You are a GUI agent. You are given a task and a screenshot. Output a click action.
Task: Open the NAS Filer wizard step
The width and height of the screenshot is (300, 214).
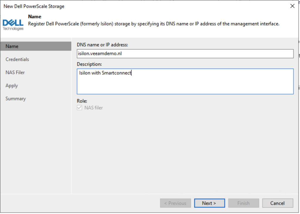pos(15,72)
